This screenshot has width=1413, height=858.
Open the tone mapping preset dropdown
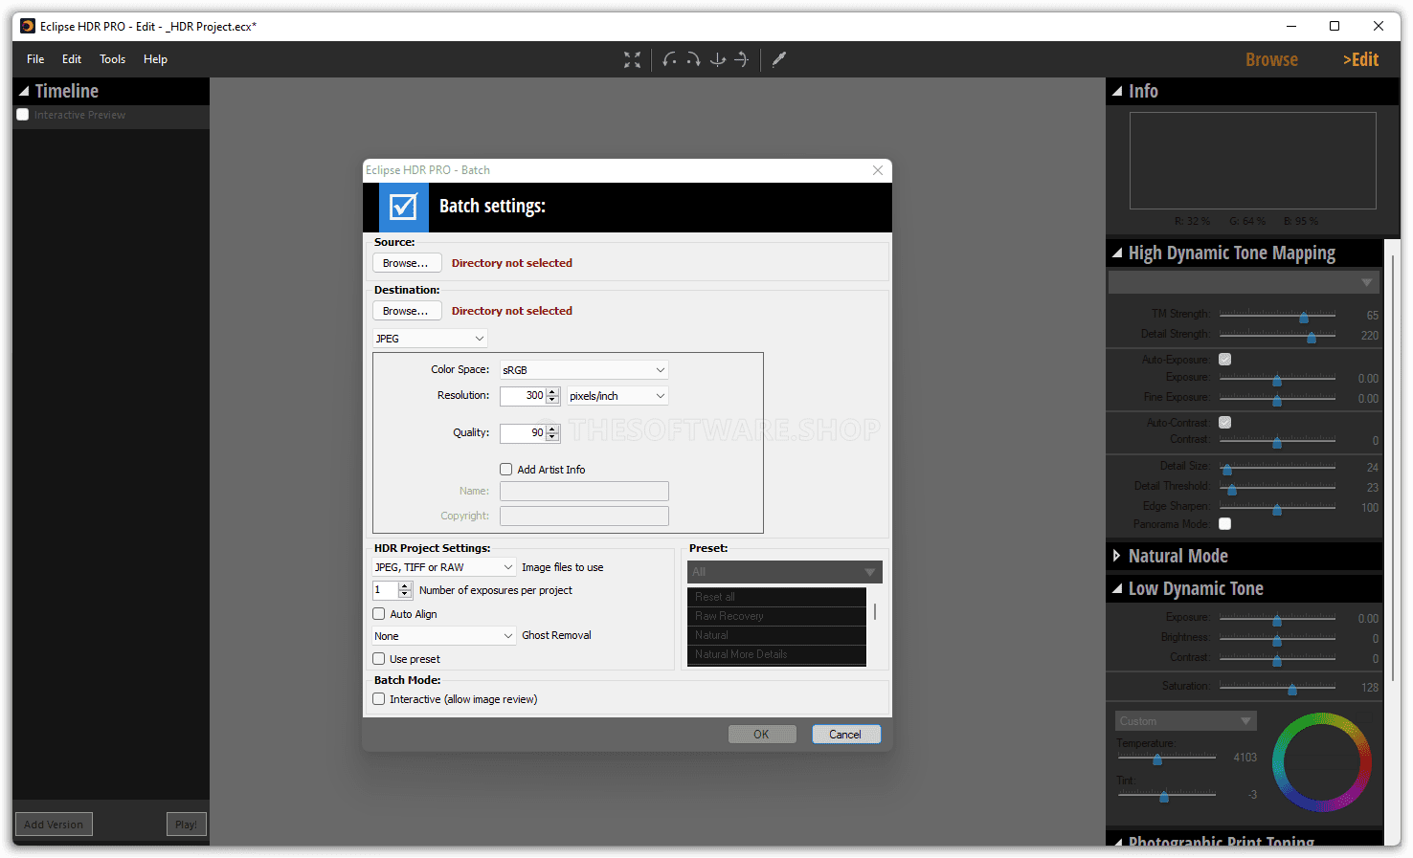[x=1244, y=282]
